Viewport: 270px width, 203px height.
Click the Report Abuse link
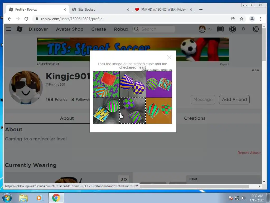click(249, 153)
